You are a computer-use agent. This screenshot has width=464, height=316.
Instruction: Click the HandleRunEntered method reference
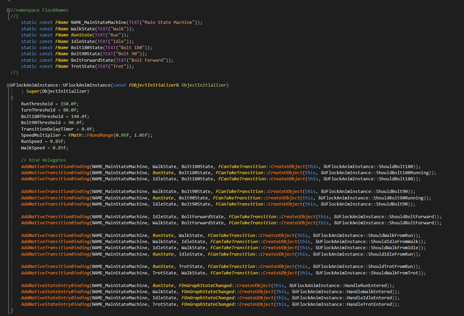366,286
